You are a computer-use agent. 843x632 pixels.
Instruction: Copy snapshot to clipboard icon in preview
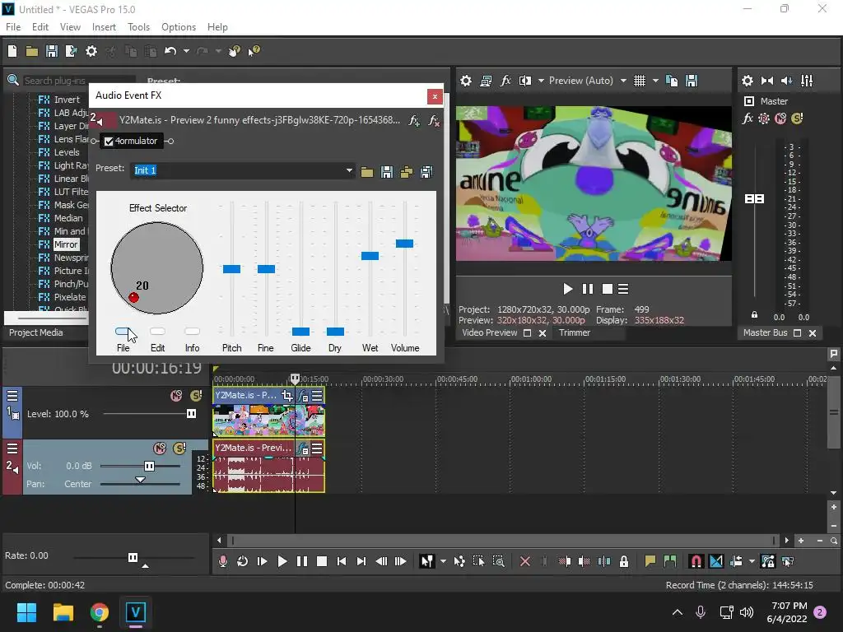tap(672, 81)
